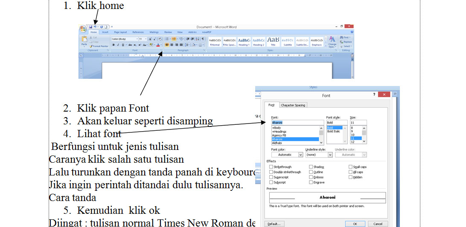Image resolution: width=466 pixels, height=227 pixels.
Task: Switch to Character Spacing tab
Action: tap(293, 105)
